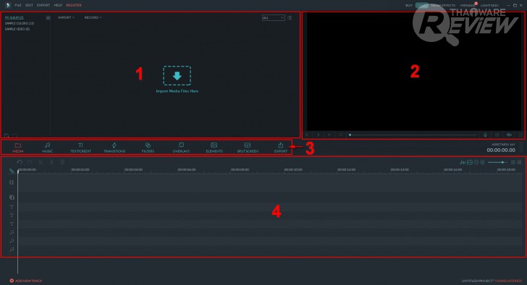The width and height of the screenshot is (527, 285).
Task: Click the Buy link in the title bar
Action: [x=409, y=5]
